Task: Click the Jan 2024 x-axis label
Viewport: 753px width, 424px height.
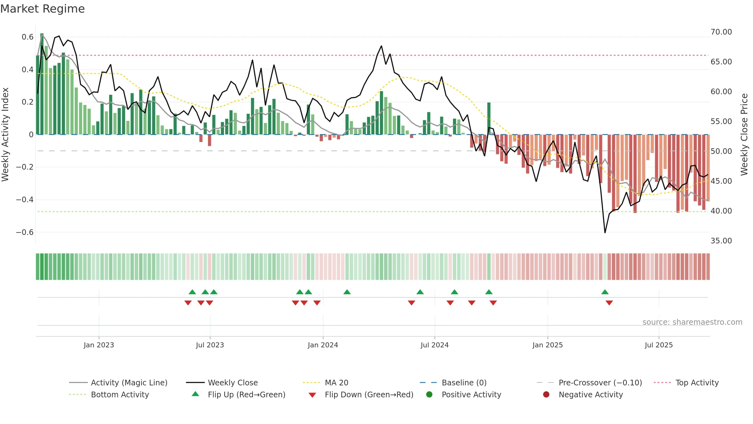Action: 323,345
